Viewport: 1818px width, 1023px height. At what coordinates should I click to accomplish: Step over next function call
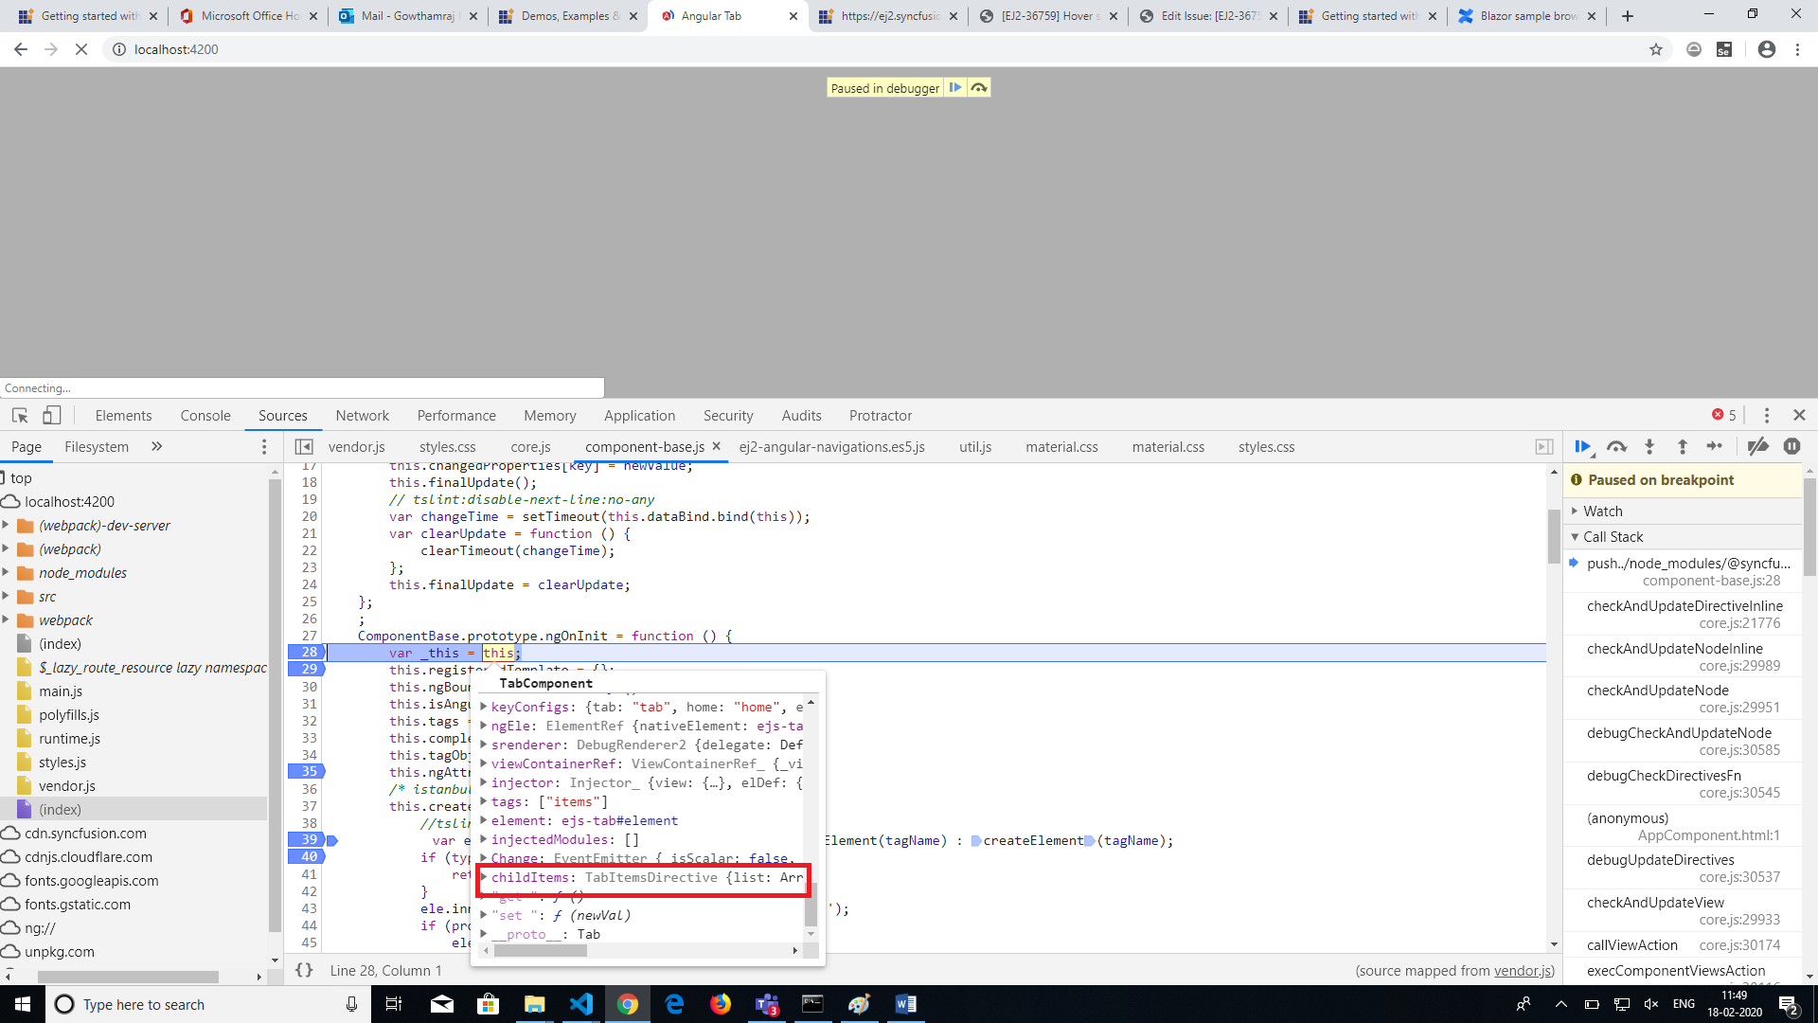(1617, 446)
